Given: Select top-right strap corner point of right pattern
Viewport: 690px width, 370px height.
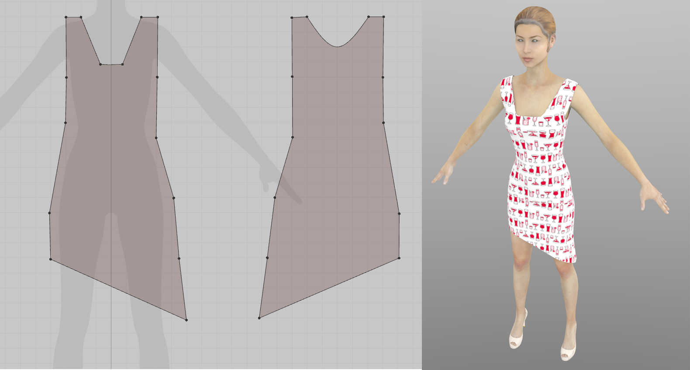Looking at the screenshot, I should 383,17.
